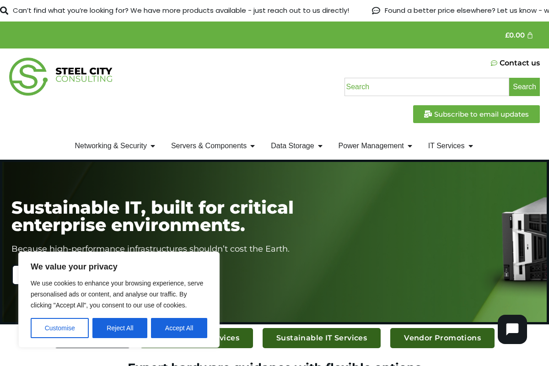Open the Power Management menu
Screen dimensions: 549x366
coord(375,146)
